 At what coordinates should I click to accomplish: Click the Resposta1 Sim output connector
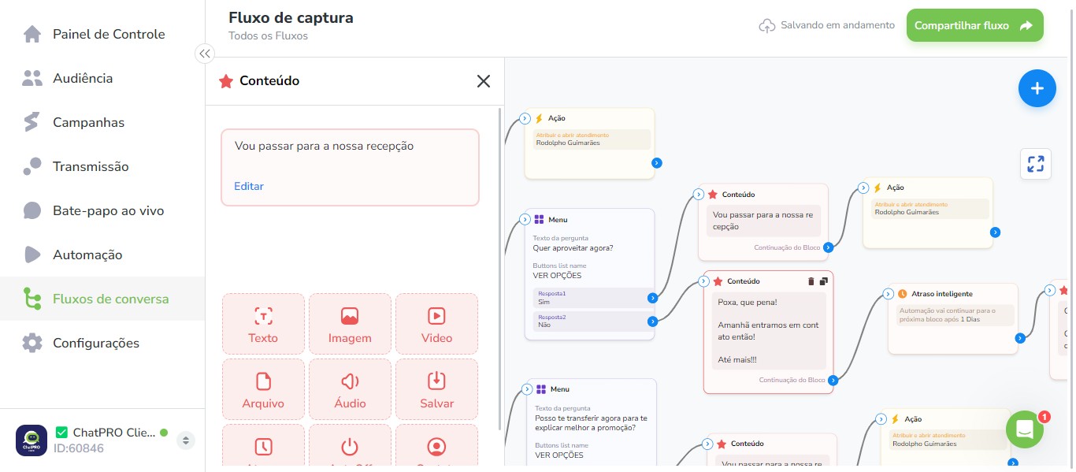(x=652, y=298)
